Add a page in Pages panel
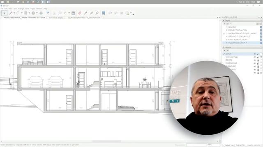Image resolution: width=263 pixels, height=147 pixels. (224, 24)
